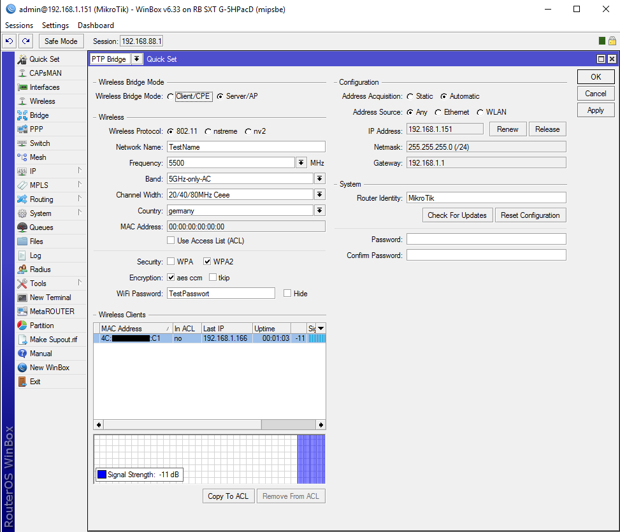This screenshot has height=532, width=620.
Task: Open the Switch sidebar entry
Action: [40, 143]
